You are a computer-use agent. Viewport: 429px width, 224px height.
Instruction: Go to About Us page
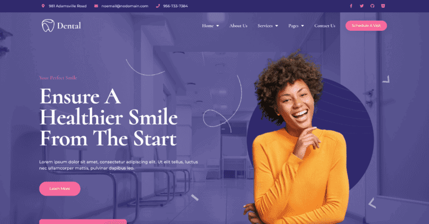(239, 26)
